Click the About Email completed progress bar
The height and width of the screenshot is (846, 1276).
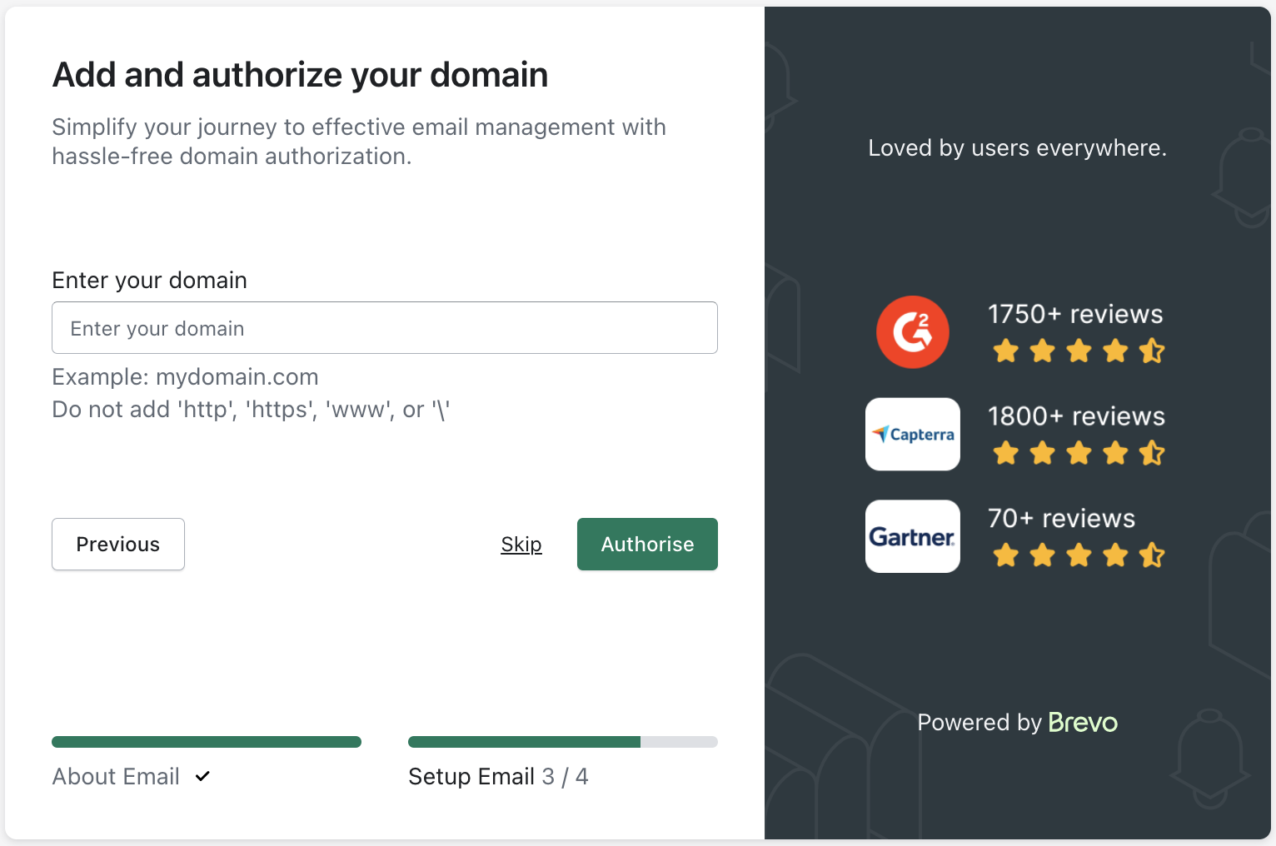point(206,741)
